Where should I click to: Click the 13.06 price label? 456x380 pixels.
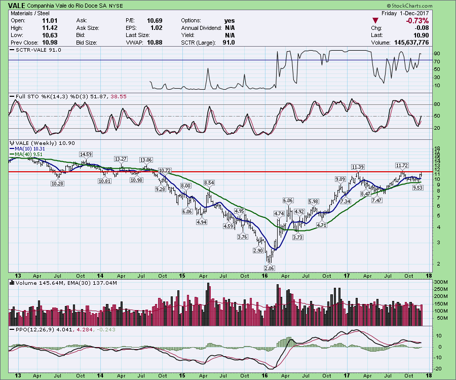(x=146, y=160)
